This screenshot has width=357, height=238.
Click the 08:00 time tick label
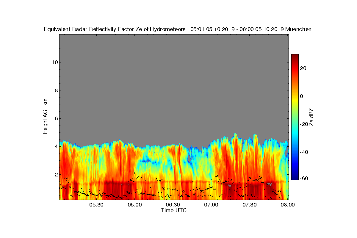click(288, 205)
